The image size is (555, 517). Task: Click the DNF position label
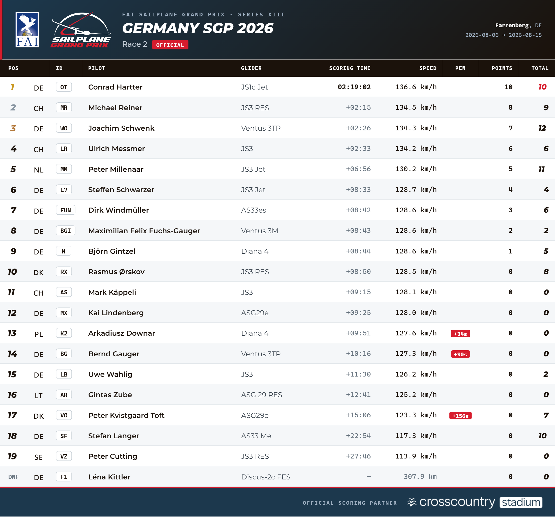click(x=13, y=477)
